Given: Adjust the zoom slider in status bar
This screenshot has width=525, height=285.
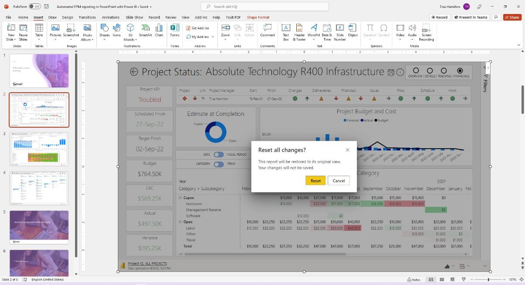Looking at the screenshot, I should pos(488,279).
